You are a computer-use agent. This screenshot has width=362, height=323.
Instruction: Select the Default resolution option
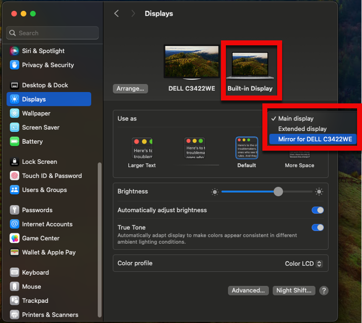[x=247, y=148]
